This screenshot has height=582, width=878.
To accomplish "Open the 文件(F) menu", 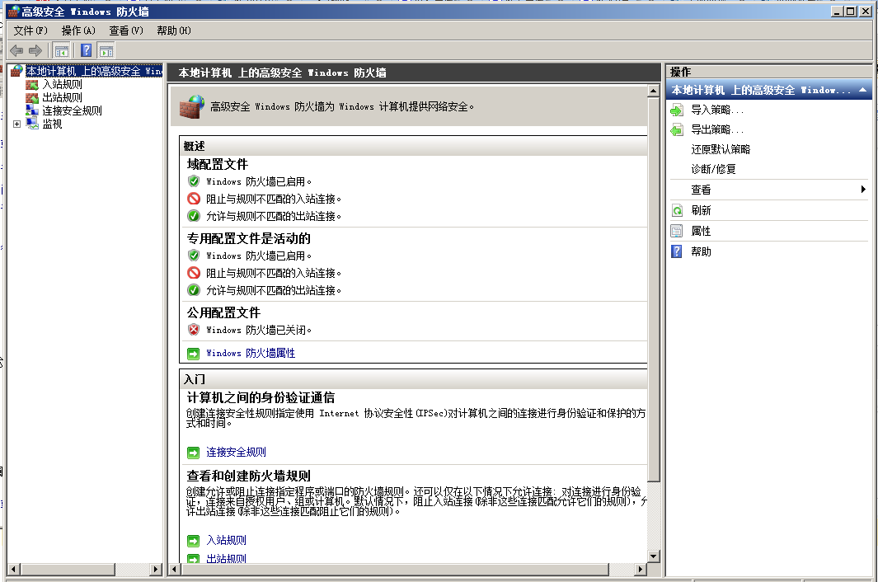I will pyautogui.click(x=31, y=31).
